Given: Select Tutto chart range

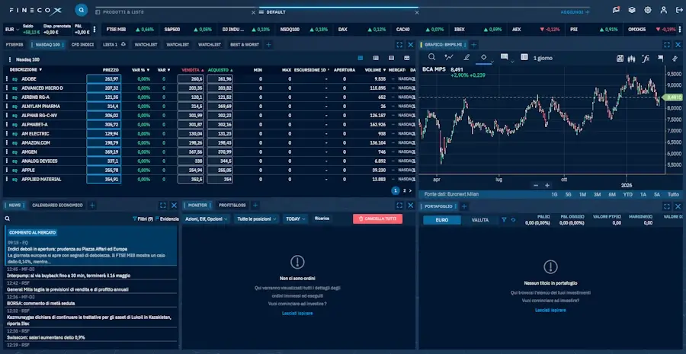Looking at the screenshot, I should coord(673,194).
